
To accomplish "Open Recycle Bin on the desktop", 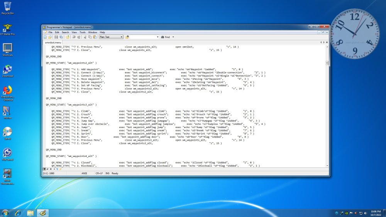I will tap(7, 8).
